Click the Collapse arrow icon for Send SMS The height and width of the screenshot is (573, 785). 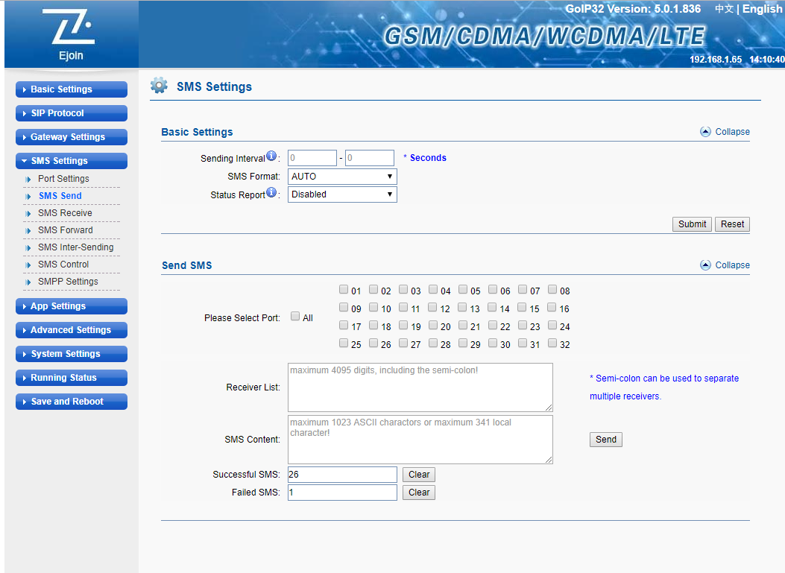point(705,265)
